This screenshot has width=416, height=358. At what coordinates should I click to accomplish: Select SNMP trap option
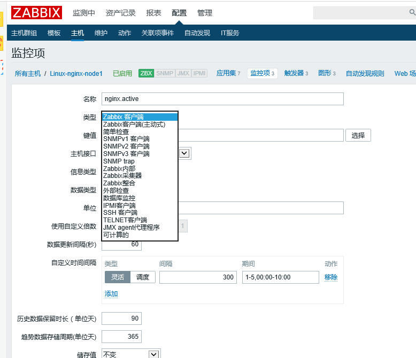(x=140, y=161)
